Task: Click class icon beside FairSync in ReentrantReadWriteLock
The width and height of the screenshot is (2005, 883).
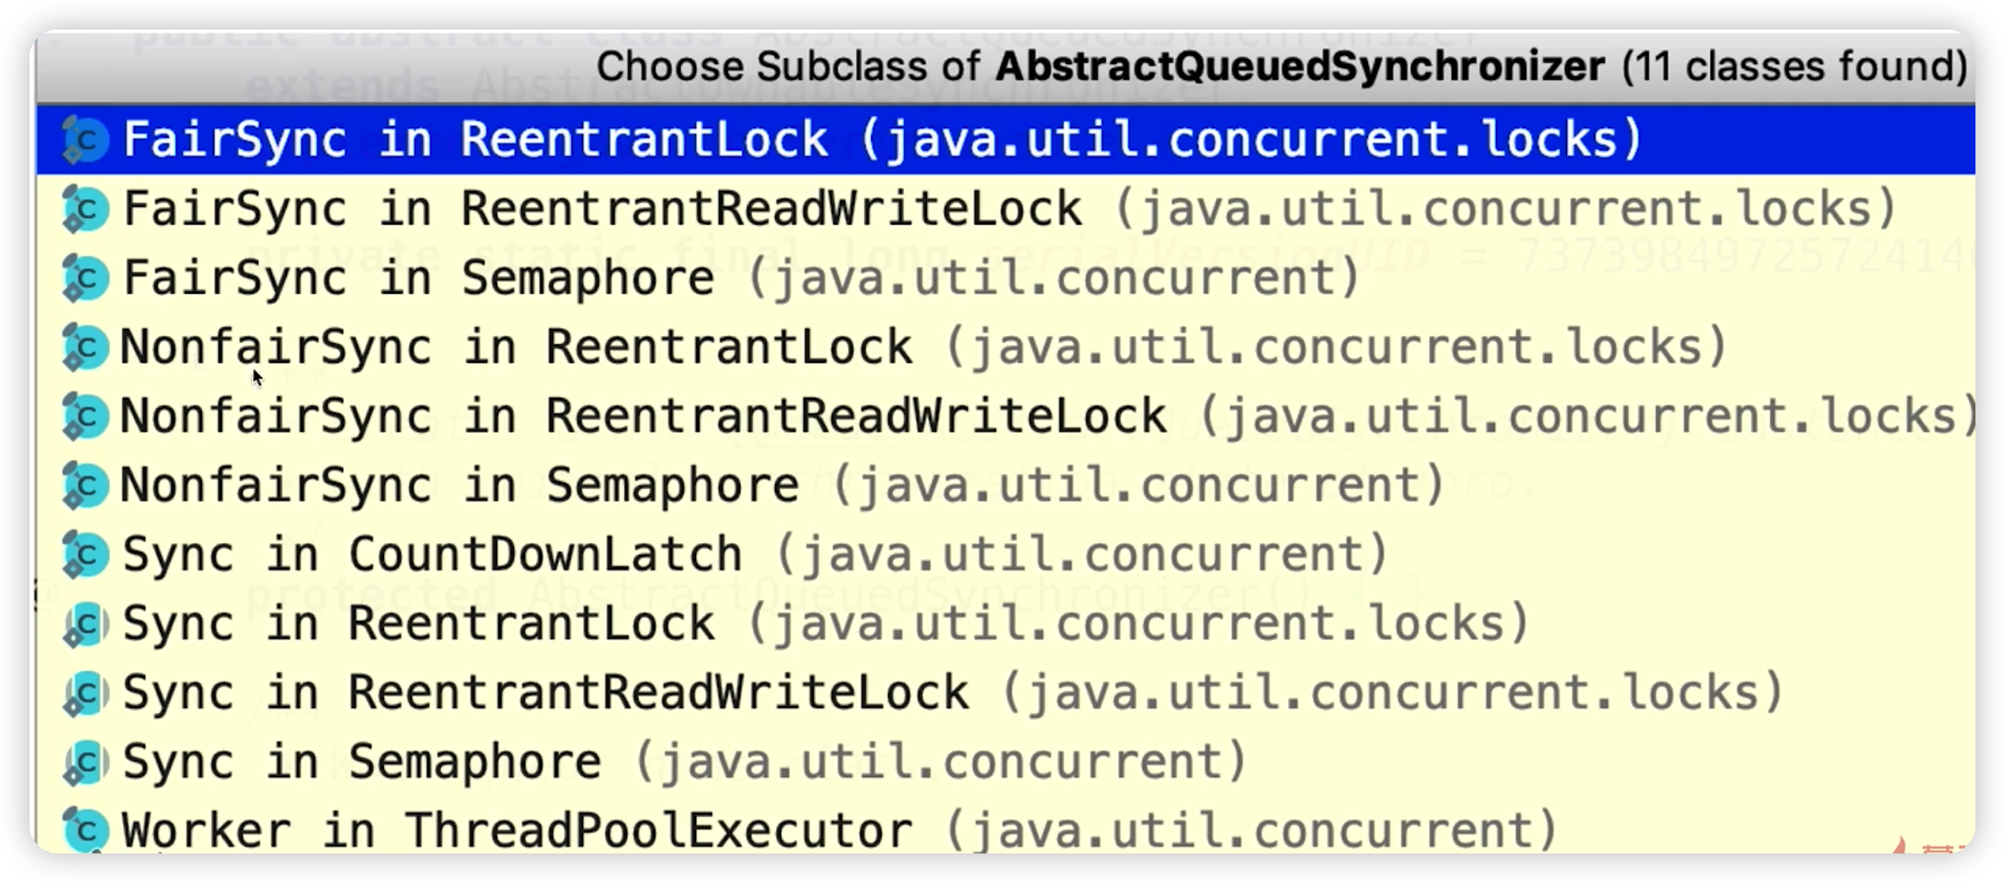Action: click(85, 209)
